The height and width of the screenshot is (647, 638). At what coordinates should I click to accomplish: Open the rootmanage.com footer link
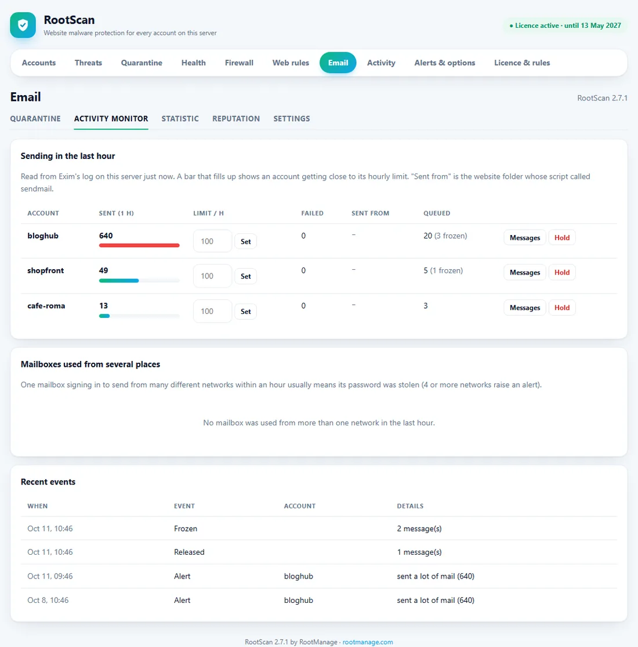[x=368, y=642]
